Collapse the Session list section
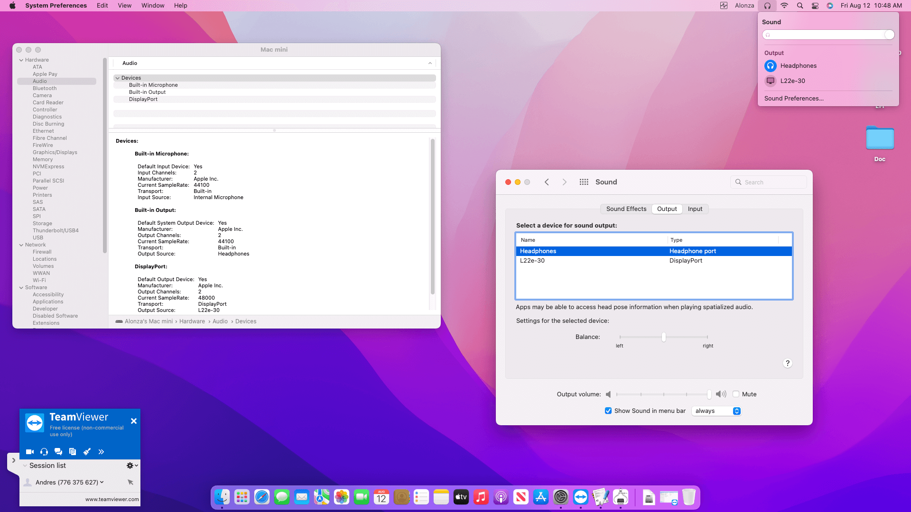911x512 pixels. pos(25,466)
